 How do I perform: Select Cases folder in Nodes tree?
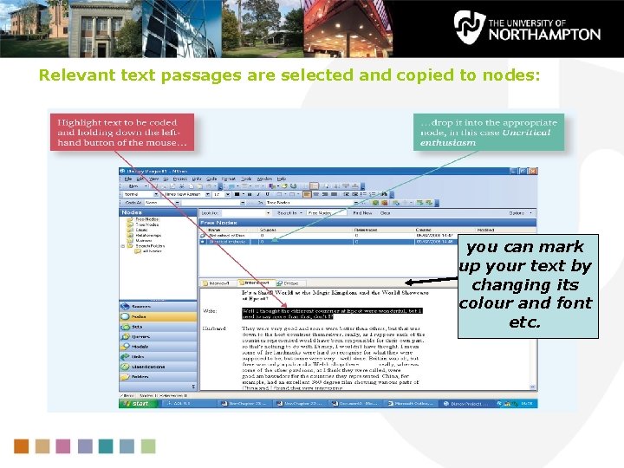click(x=138, y=230)
